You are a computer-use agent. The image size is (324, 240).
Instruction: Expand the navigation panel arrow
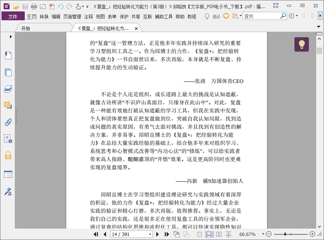[11, 37]
